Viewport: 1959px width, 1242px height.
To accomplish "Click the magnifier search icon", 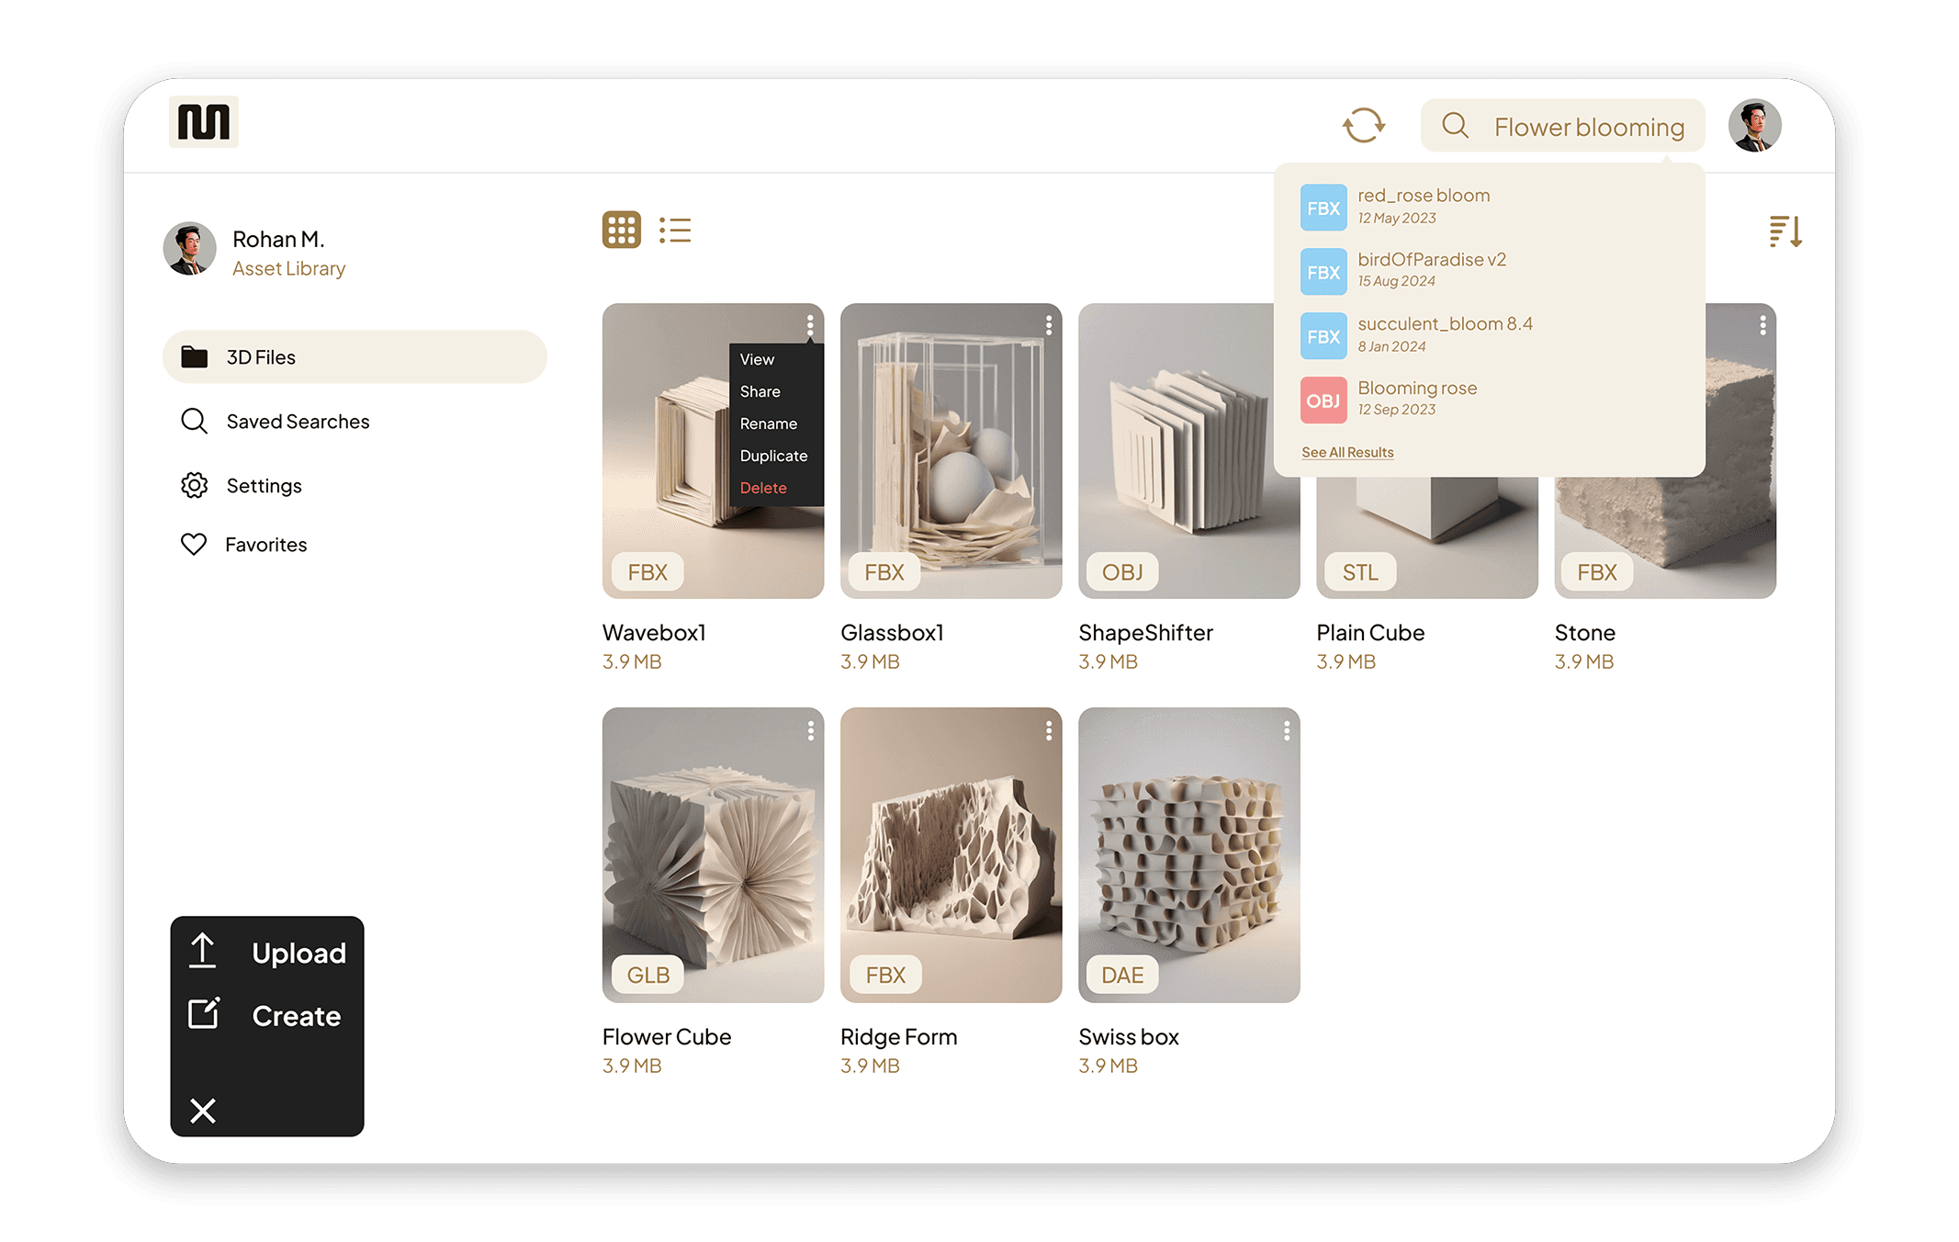I will 1455,126.
